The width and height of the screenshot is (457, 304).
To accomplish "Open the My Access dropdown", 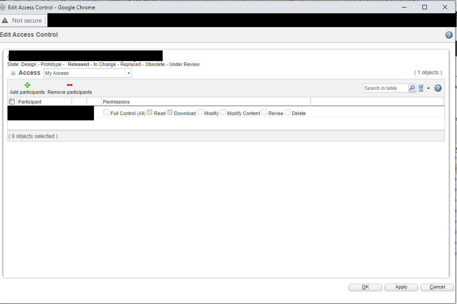I will (x=129, y=73).
